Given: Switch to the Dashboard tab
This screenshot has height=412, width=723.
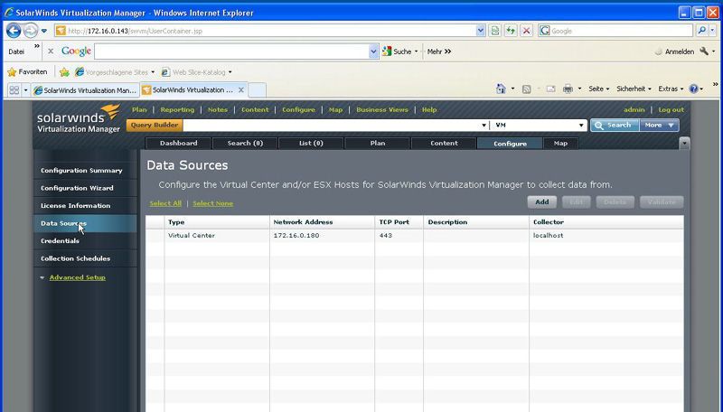Looking at the screenshot, I should pyautogui.click(x=178, y=144).
